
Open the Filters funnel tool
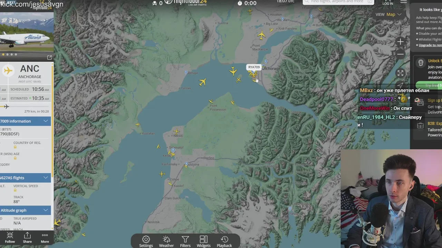pyautogui.click(x=185, y=241)
